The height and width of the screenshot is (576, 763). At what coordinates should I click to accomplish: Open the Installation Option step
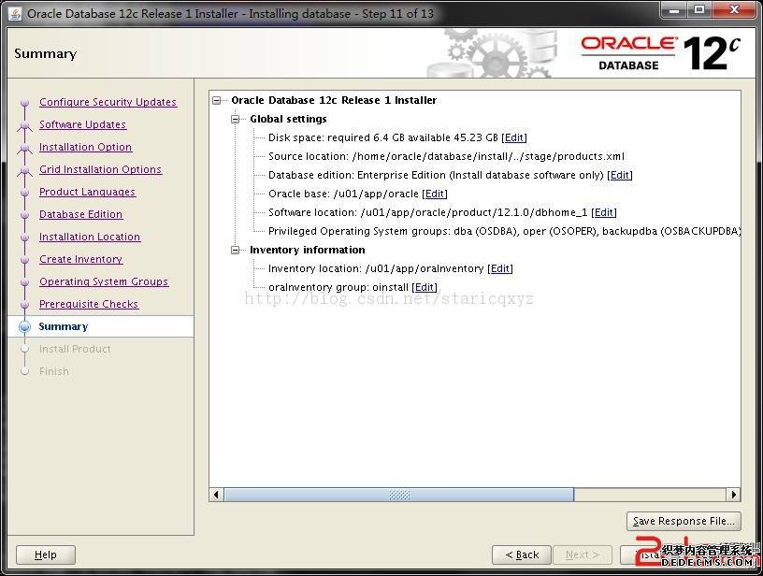[x=85, y=147]
